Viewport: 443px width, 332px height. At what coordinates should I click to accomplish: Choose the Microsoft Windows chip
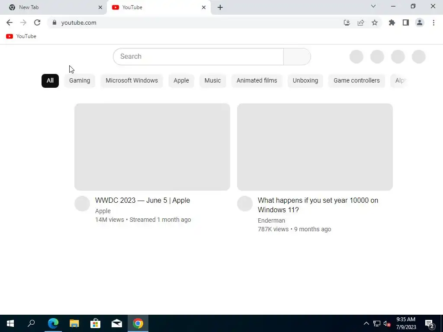click(132, 81)
